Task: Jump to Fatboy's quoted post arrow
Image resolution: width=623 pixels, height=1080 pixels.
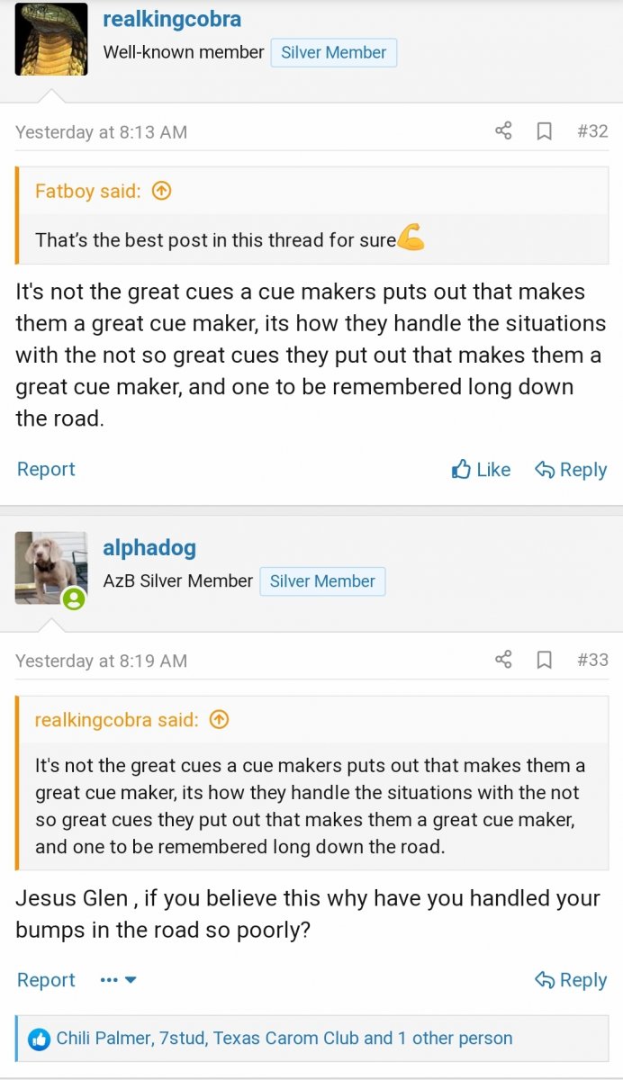Action: tap(162, 191)
